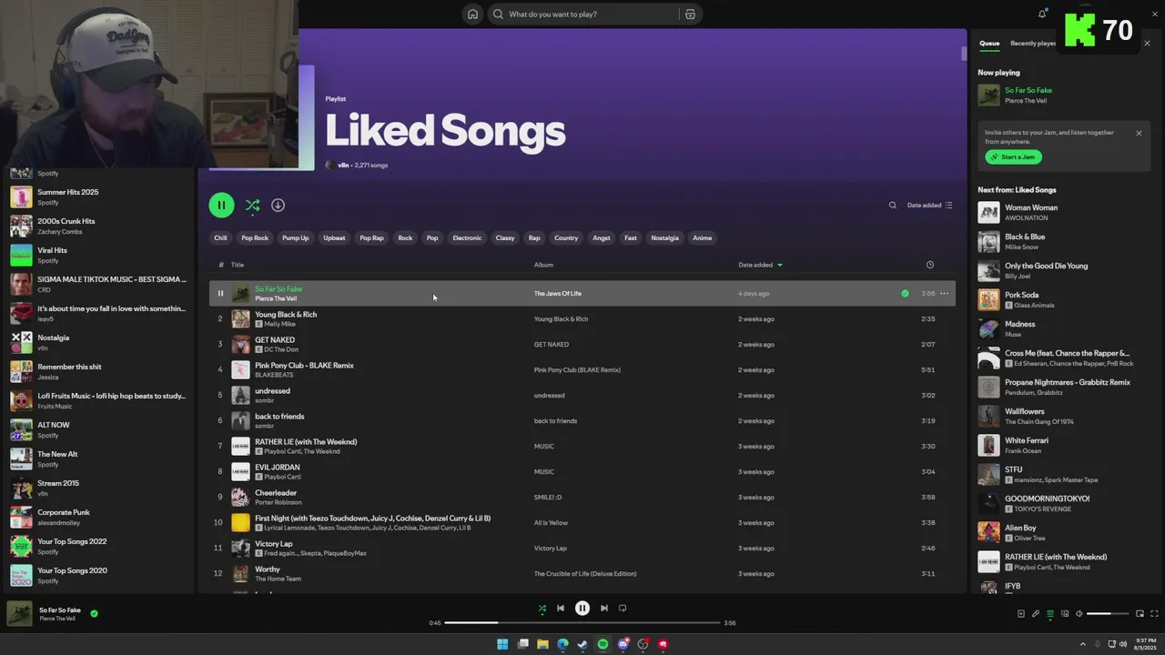
Task: Filter by Pop Rock chip
Action: click(255, 237)
